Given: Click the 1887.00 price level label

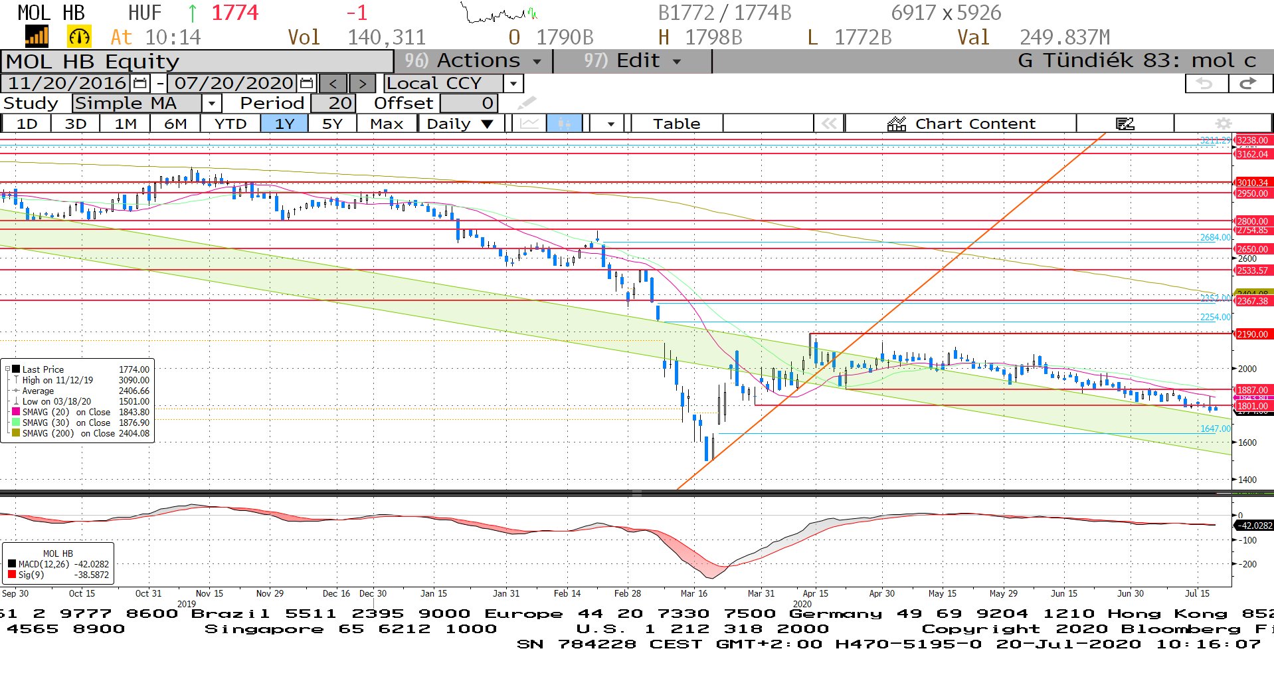Looking at the screenshot, I should click(1252, 390).
